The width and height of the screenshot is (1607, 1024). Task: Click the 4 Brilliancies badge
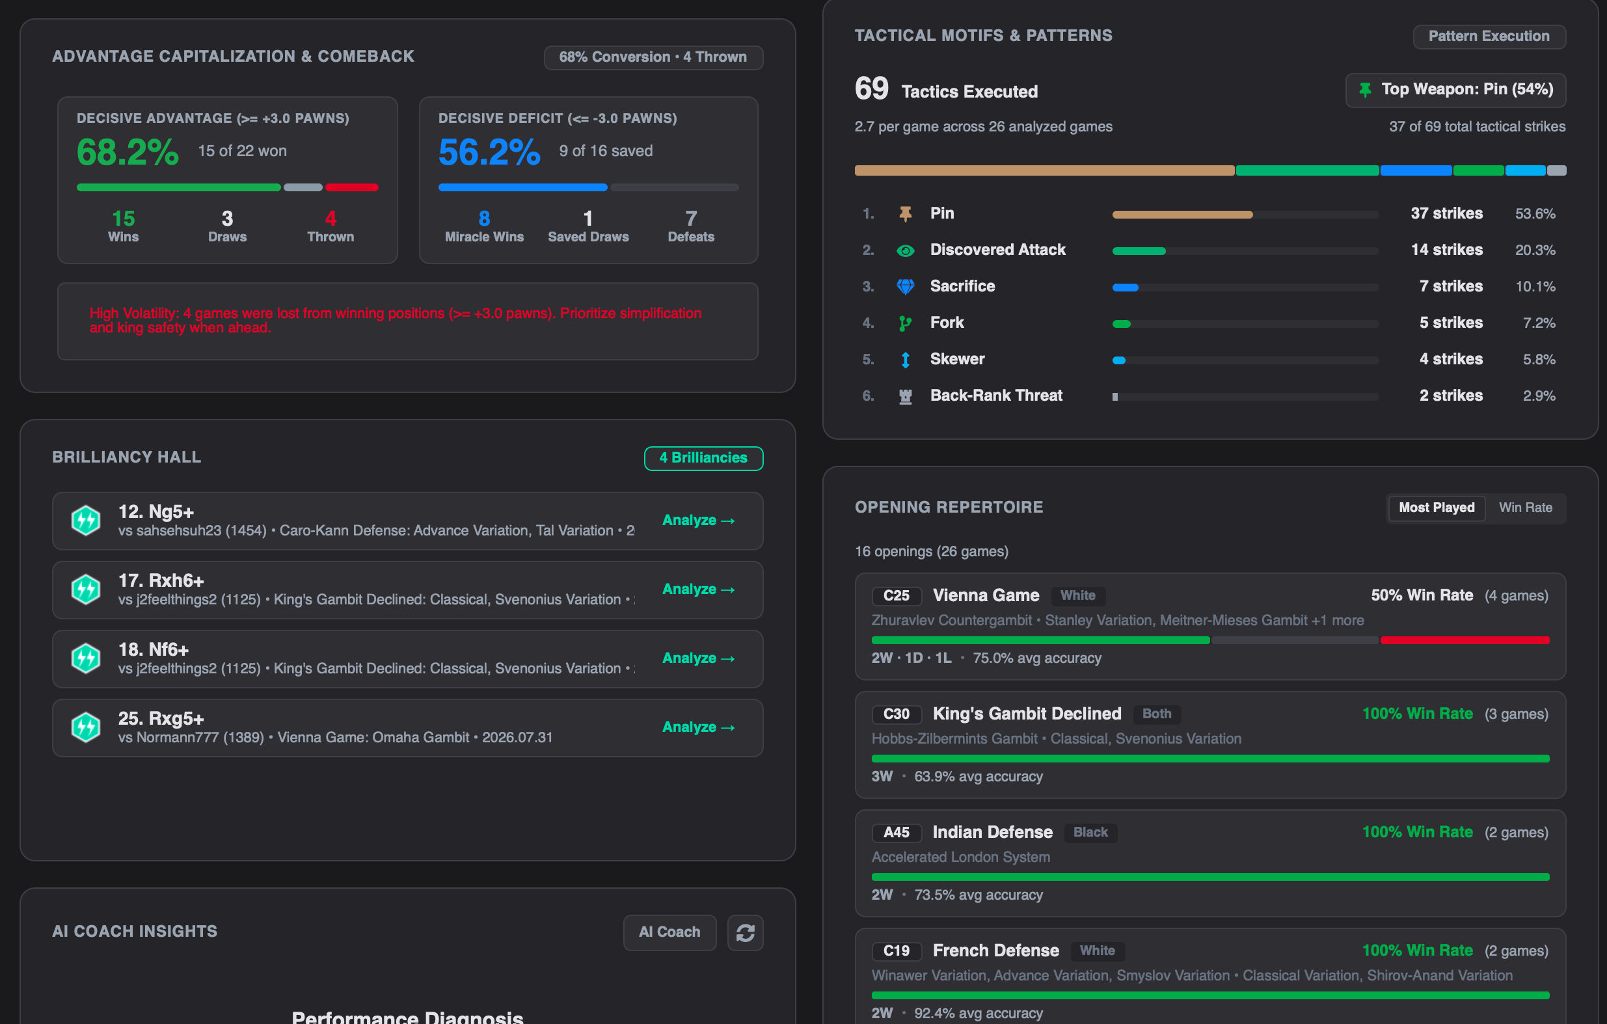703,459
